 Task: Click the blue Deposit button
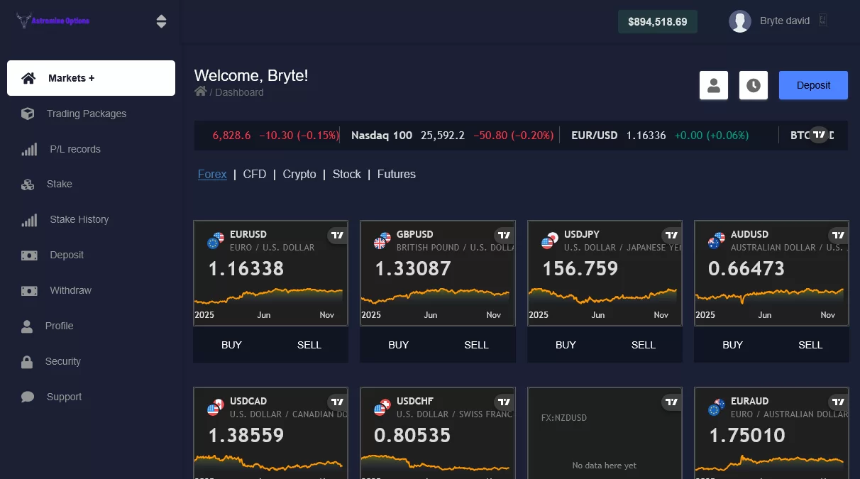click(x=813, y=84)
